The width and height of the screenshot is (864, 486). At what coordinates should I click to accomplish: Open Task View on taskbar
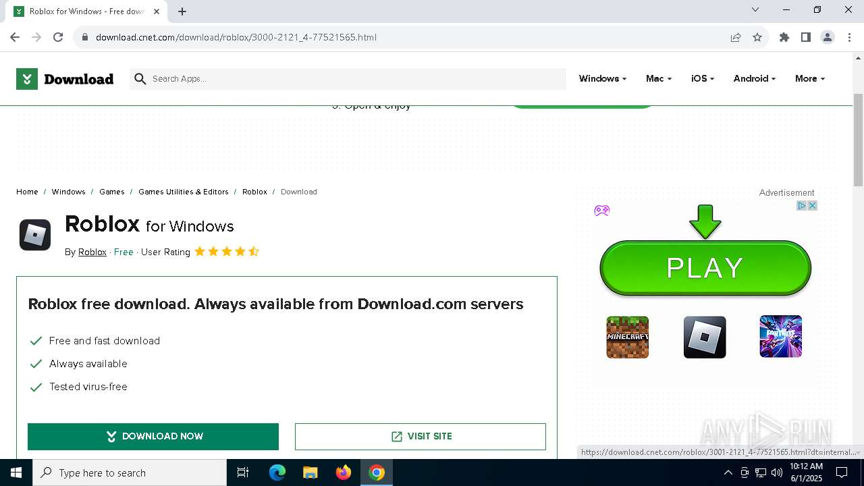pos(243,473)
